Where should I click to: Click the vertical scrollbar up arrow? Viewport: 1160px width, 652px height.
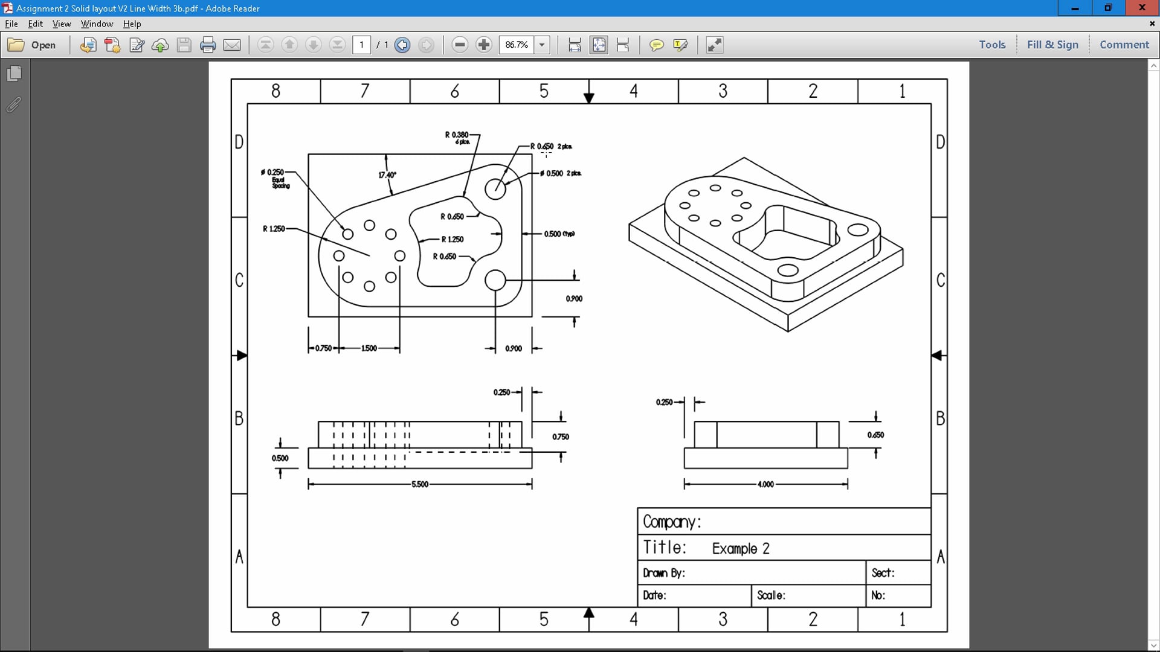point(1153,65)
